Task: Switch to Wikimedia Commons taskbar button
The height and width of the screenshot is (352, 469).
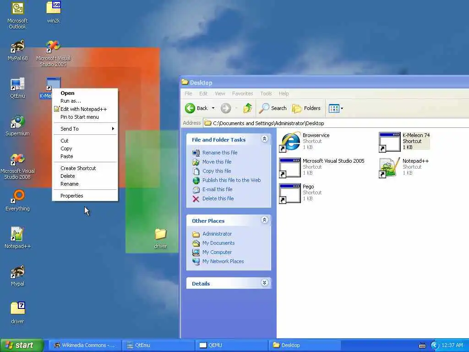Action: [85, 346]
